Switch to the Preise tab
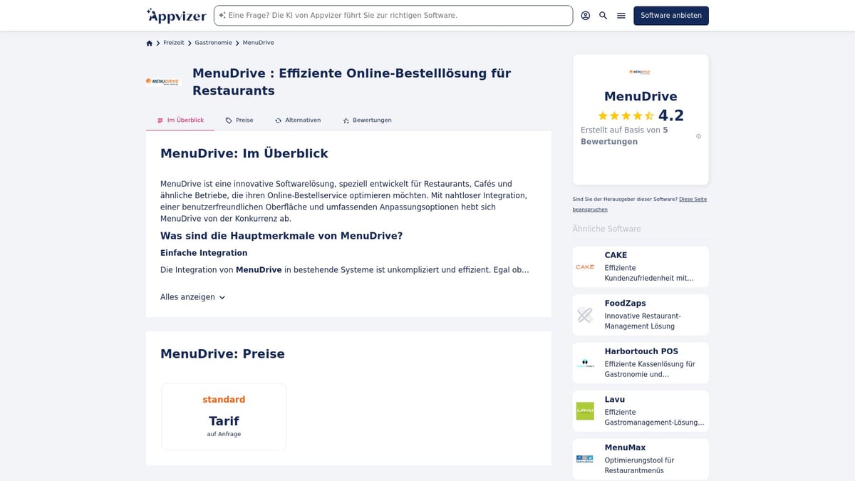This screenshot has width=855, height=481. click(243, 120)
